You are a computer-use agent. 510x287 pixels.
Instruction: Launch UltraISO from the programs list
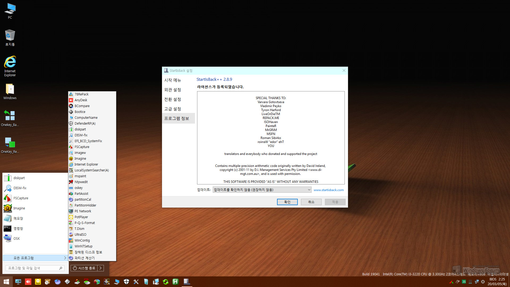(92, 235)
